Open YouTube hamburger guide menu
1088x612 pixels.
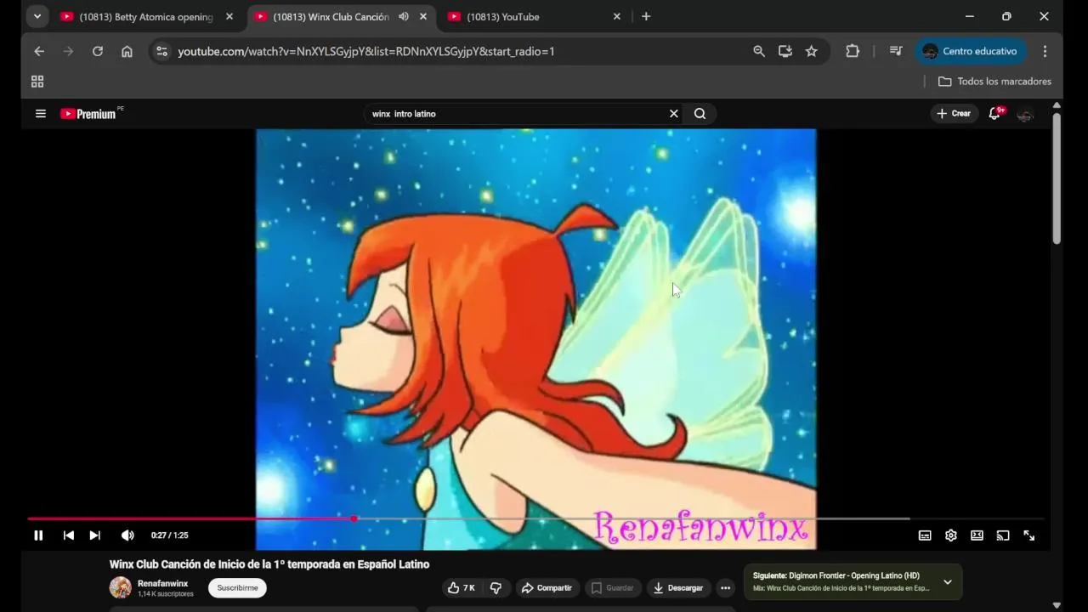coord(40,114)
